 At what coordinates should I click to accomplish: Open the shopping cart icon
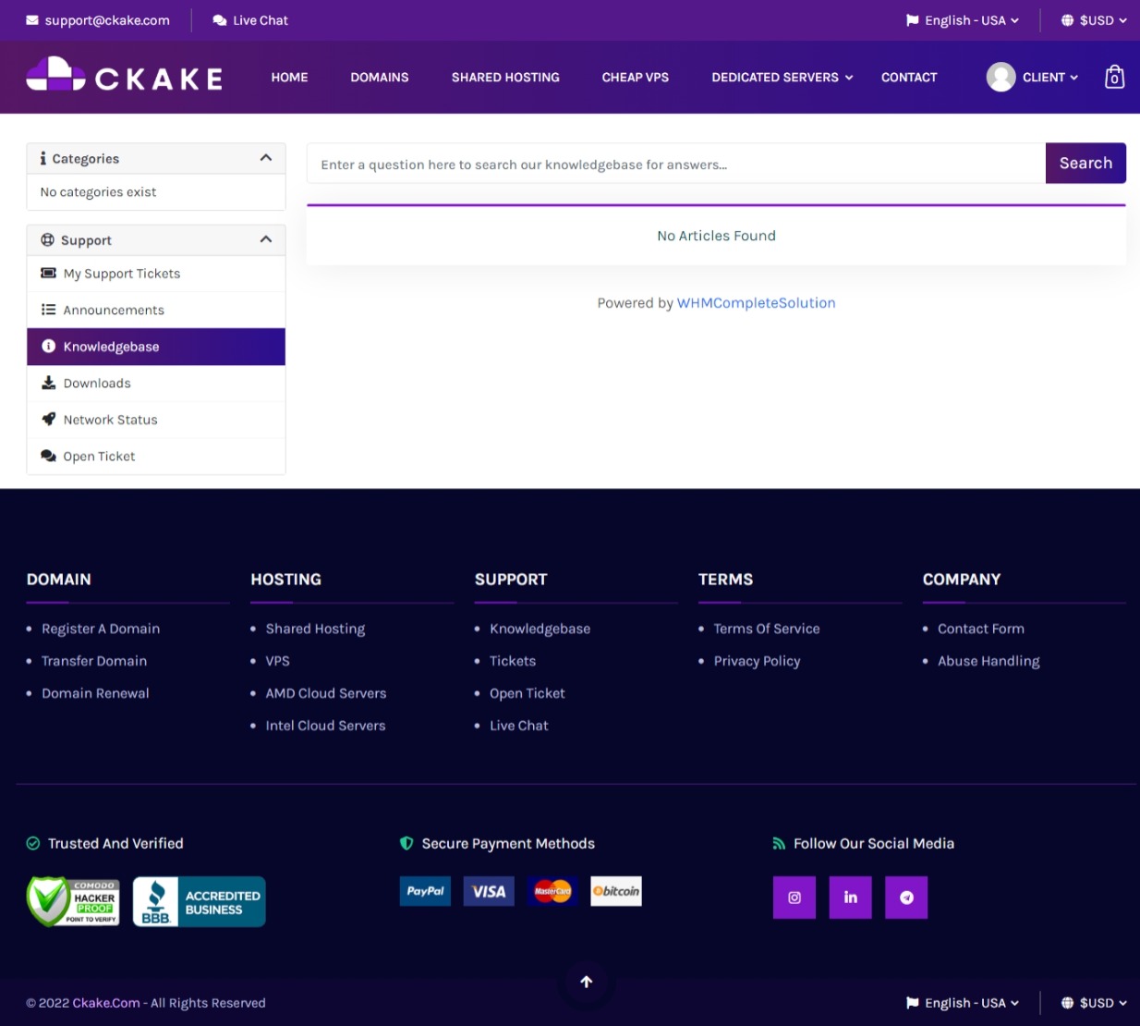[x=1114, y=77]
